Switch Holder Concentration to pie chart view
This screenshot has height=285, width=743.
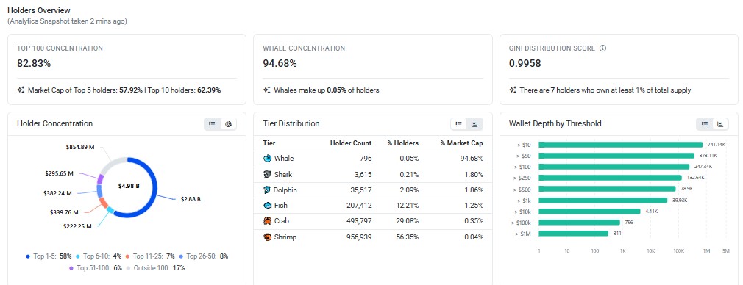point(228,124)
